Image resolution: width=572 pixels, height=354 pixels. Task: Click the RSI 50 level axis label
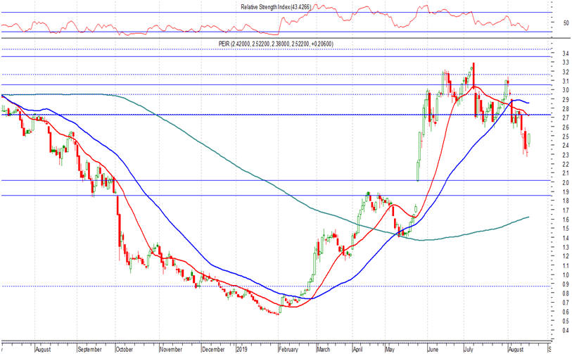[556, 23]
